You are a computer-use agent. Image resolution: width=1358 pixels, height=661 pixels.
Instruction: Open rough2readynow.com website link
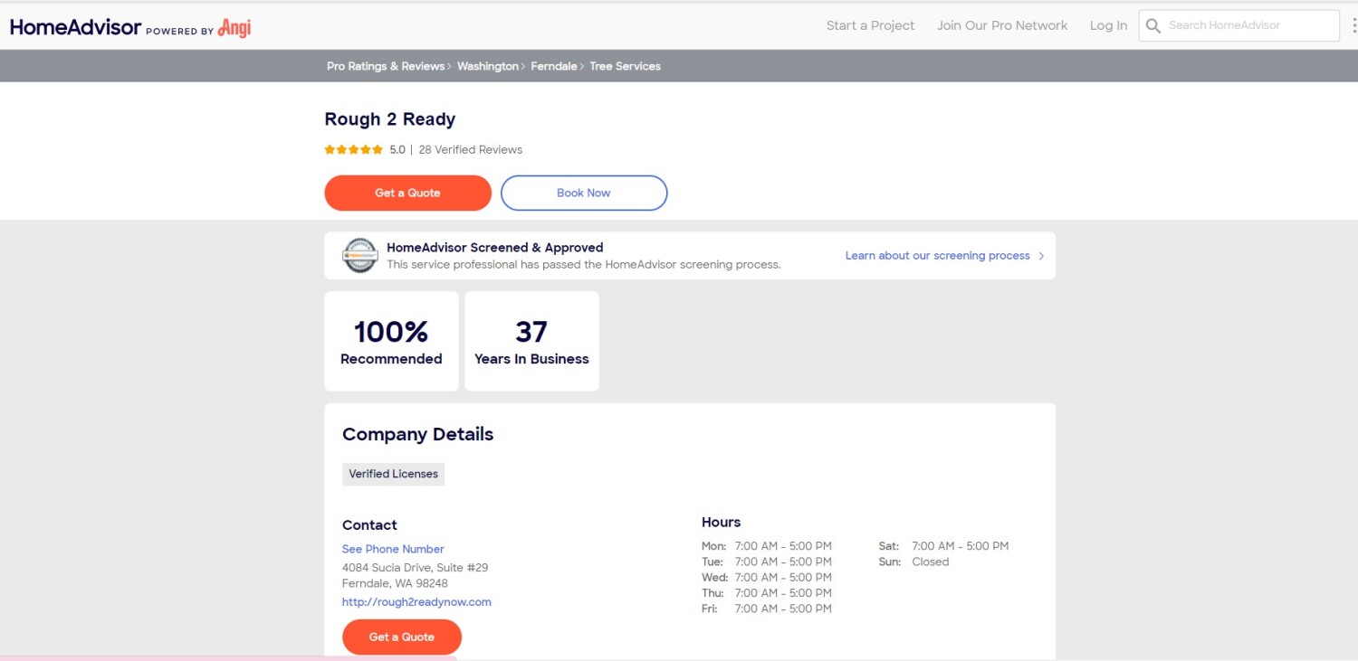tap(416, 602)
